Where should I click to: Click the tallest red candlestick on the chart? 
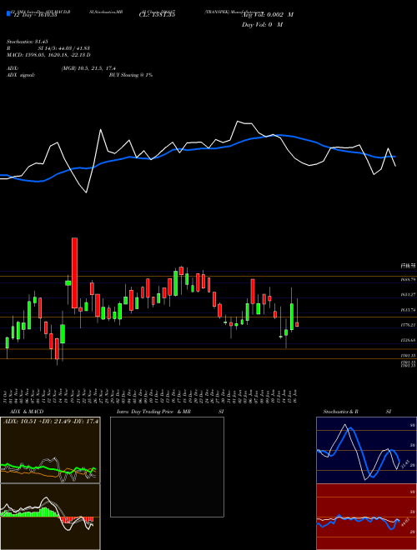(74, 272)
